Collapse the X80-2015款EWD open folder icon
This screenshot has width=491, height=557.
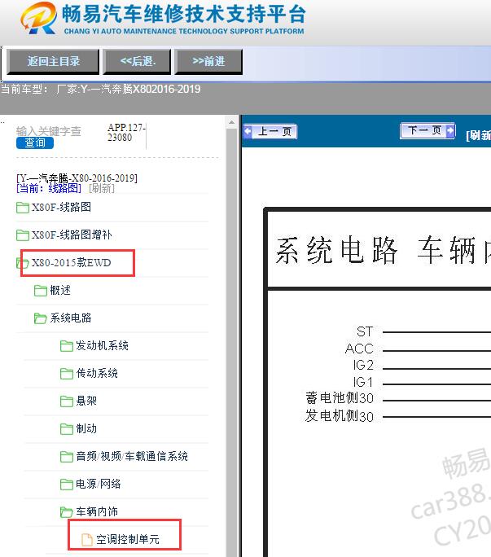[22, 263]
